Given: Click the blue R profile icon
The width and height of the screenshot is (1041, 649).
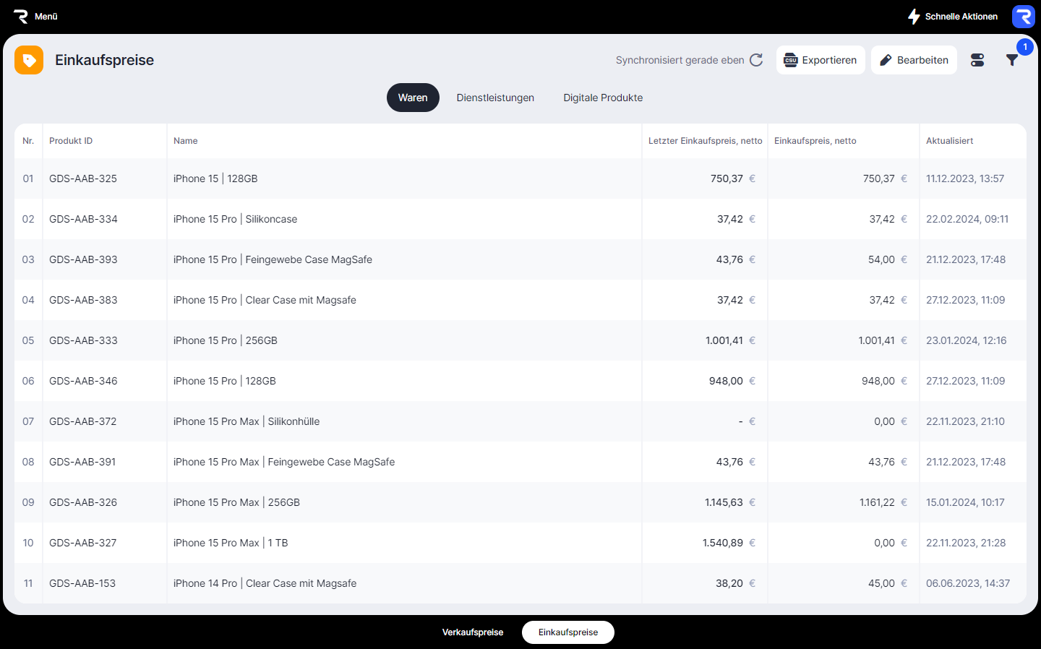Looking at the screenshot, I should [1023, 16].
